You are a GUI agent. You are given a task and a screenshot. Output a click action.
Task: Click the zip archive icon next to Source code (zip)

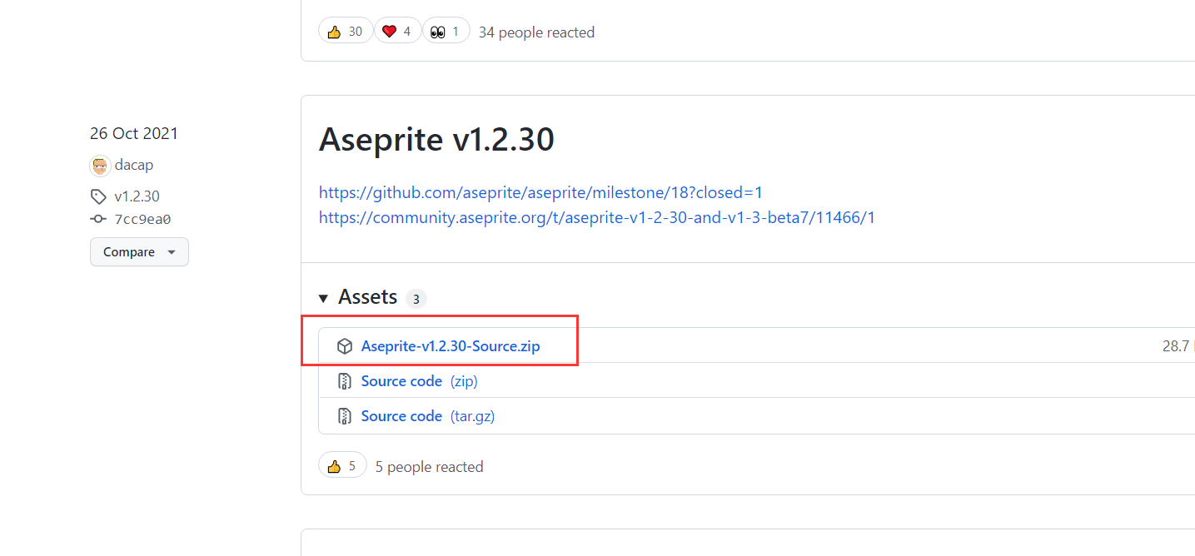pos(345,380)
